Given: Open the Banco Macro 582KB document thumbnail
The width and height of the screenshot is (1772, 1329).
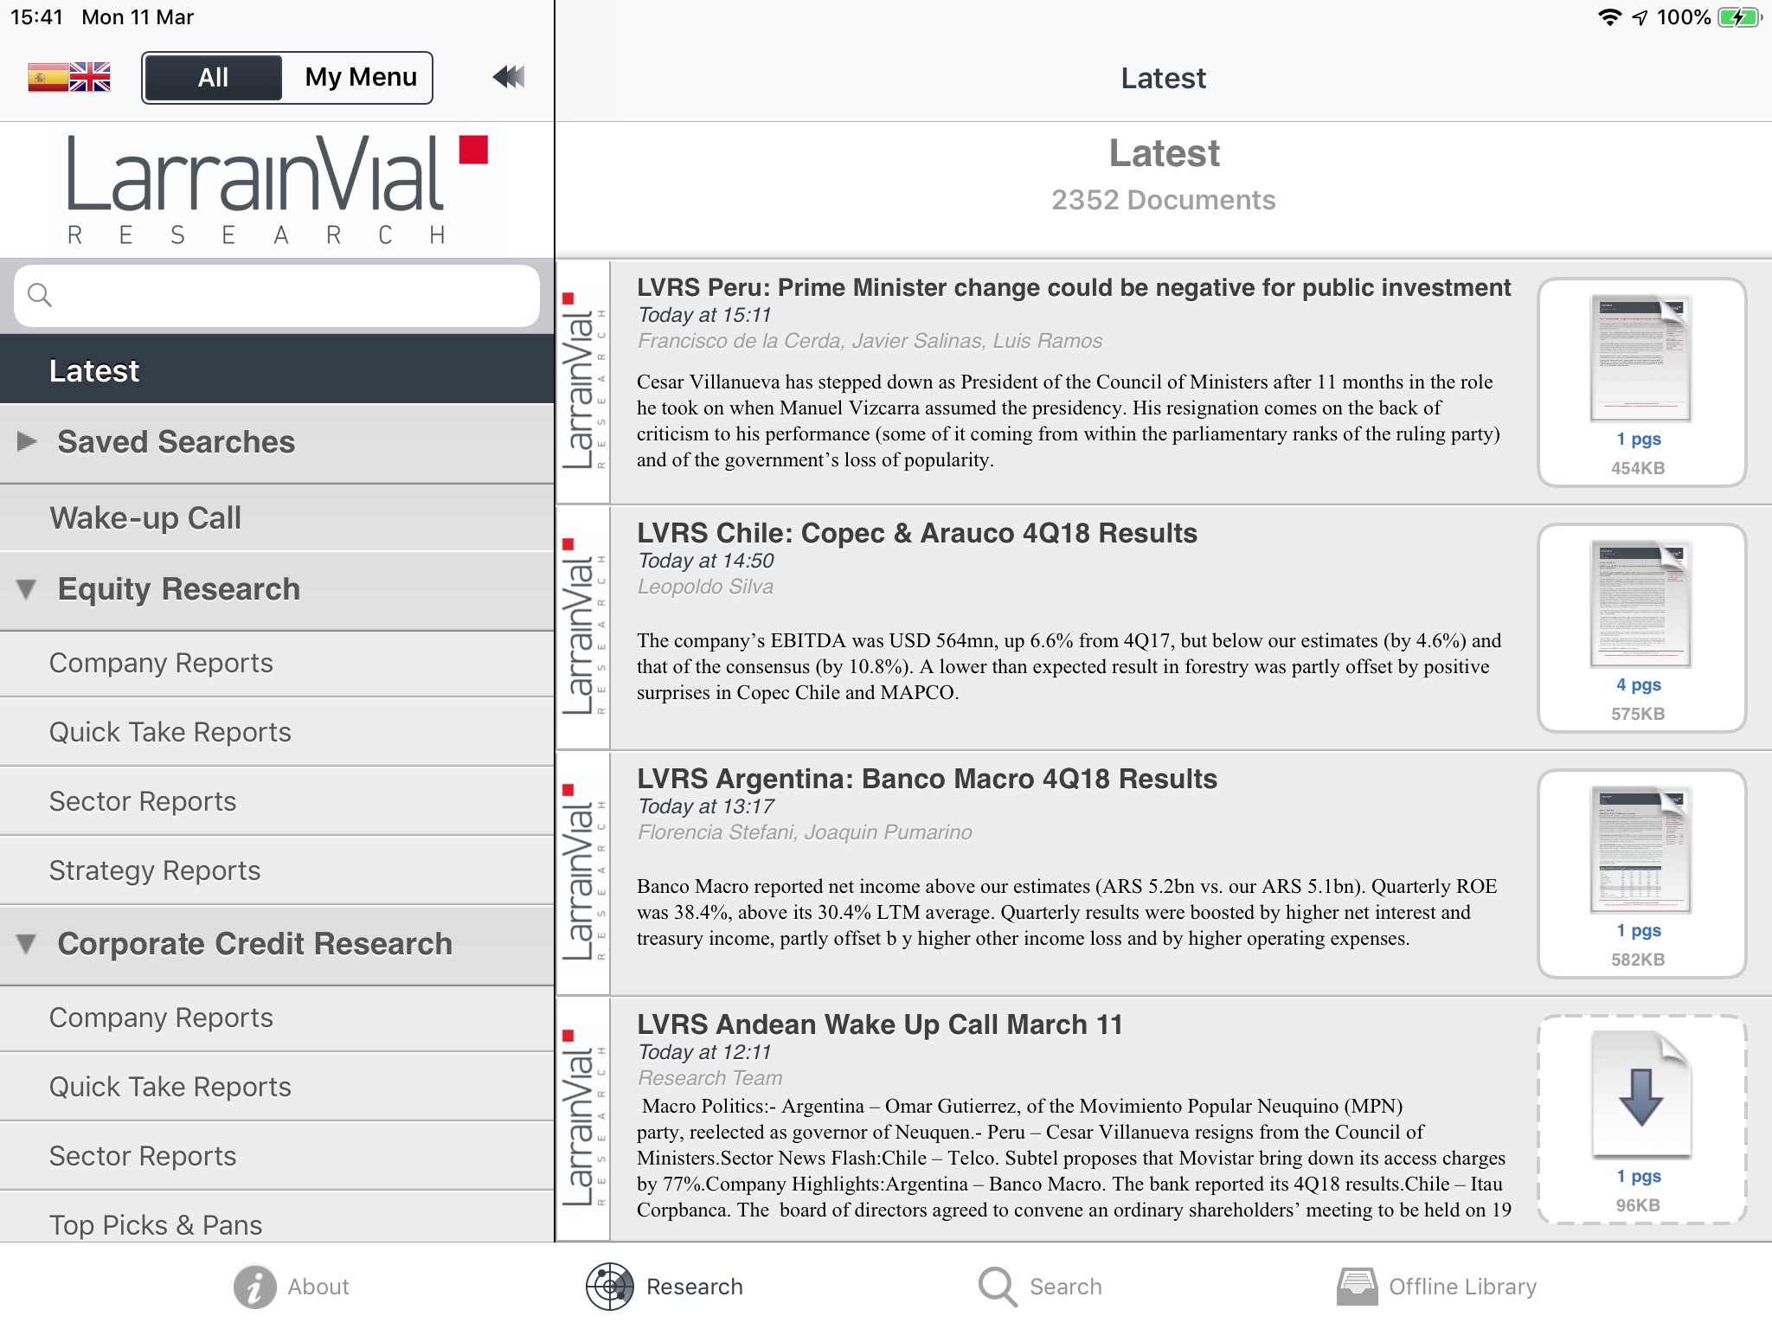Looking at the screenshot, I should [x=1641, y=873].
